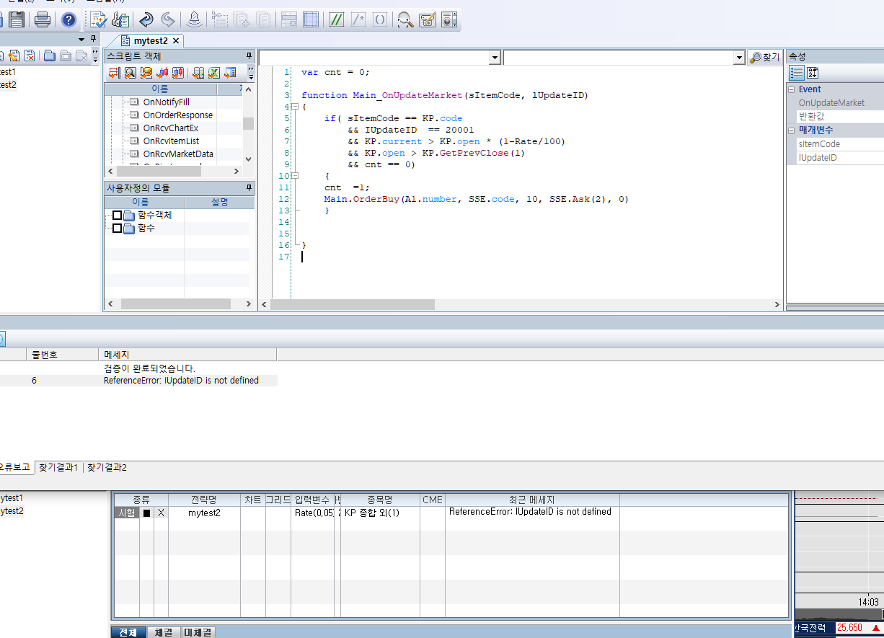
Task: Click the Excel icon in script objects toolbar
Action: tap(214, 72)
